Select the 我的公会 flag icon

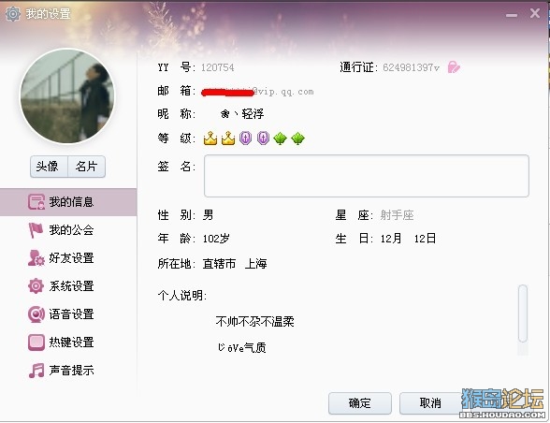pyautogui.click(x=36, y=230)
